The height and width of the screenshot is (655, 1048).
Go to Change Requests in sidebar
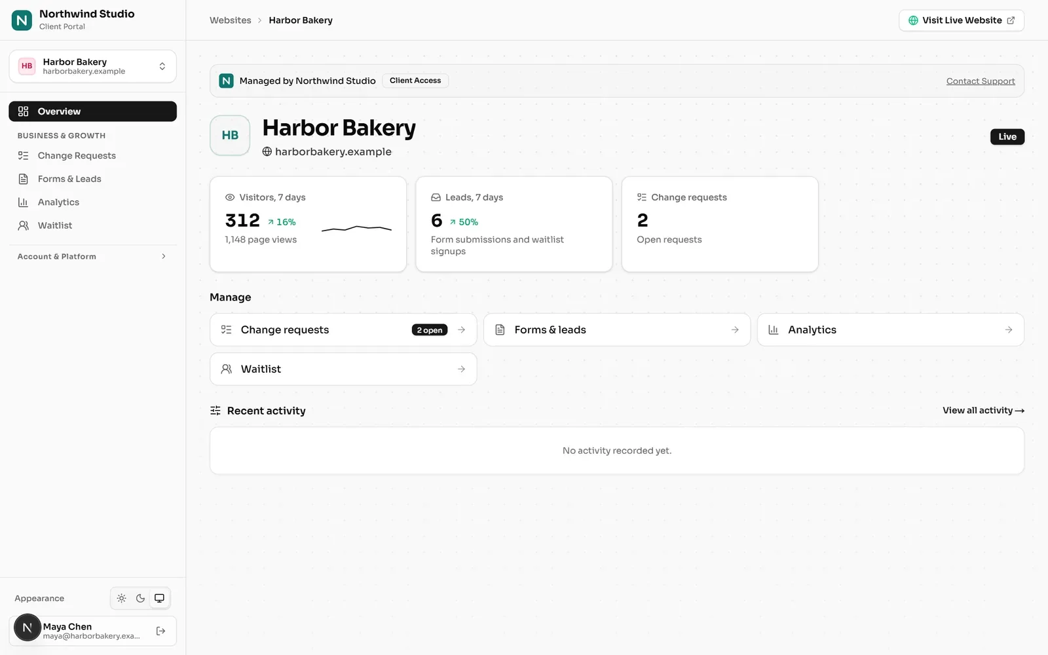pyautogui.click(x=92, y=156)
